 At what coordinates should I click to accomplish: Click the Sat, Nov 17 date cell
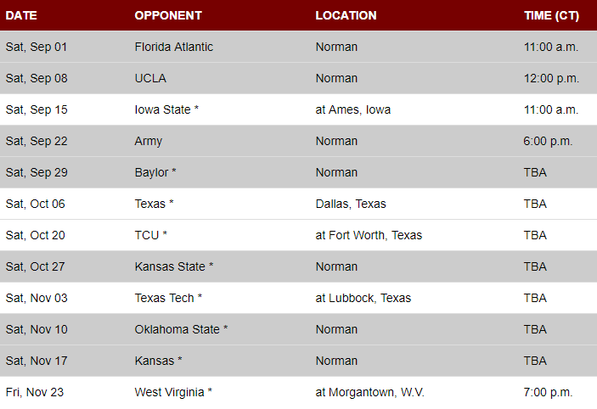(x=36, y=361)
